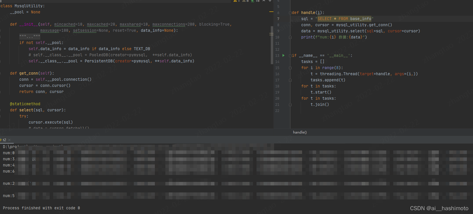473x214 pixels.
Task: Jump to the double-line stripe mark on the scrollbar
Action: (x=271, y=34)
